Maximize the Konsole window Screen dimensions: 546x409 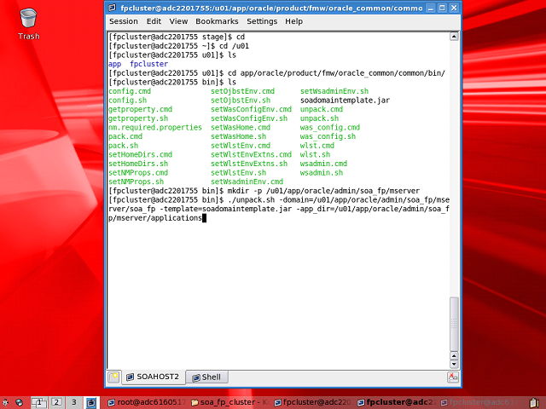437,7
